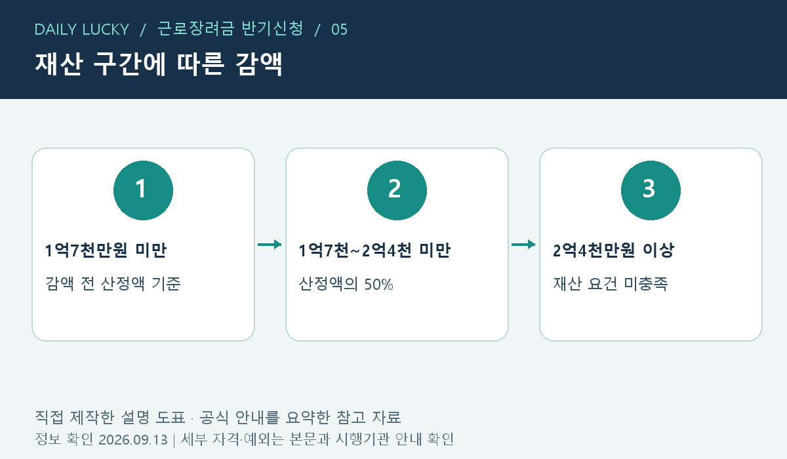The width and height of the screenshot is (787, 459).
Task: Click the first white card panel
Action: click(x=143, y=245)
